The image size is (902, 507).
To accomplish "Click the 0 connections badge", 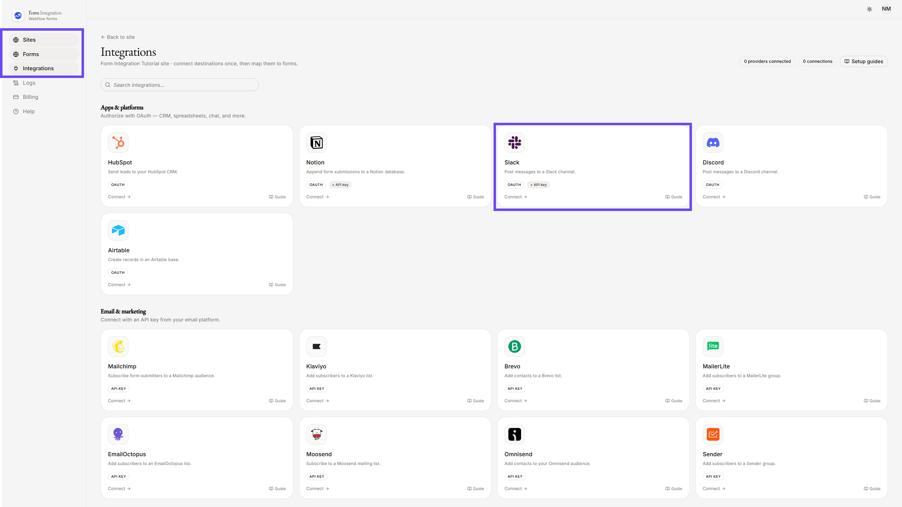I will [817, 61].
